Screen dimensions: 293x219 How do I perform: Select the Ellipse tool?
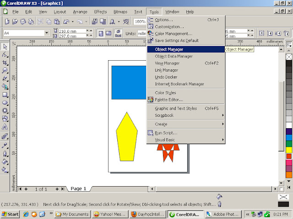pyautogui.click(x=5, y=103)
